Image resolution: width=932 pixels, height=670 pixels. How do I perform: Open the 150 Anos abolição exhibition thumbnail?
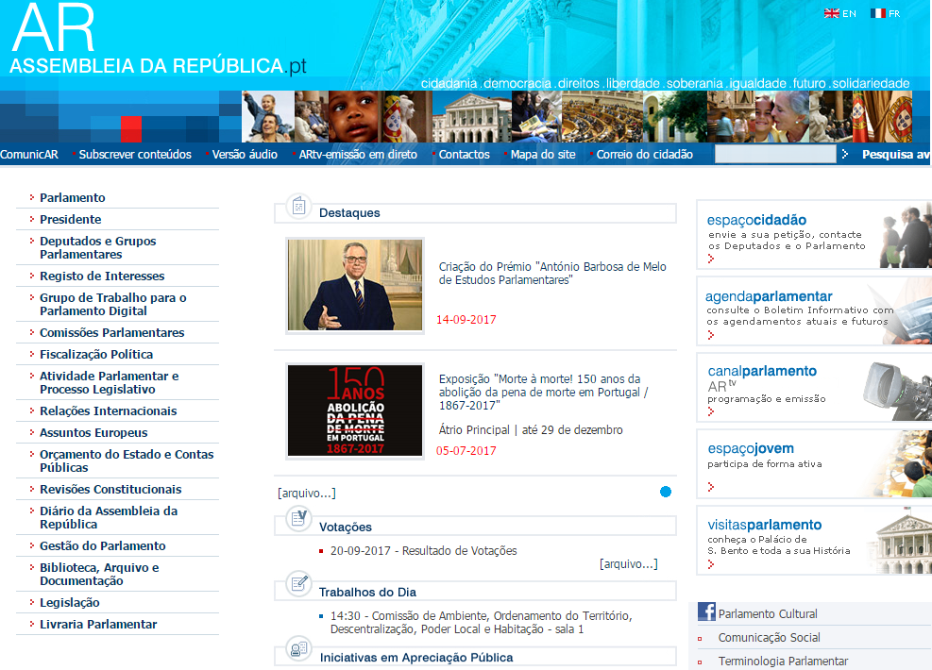(x=355, y=410)
